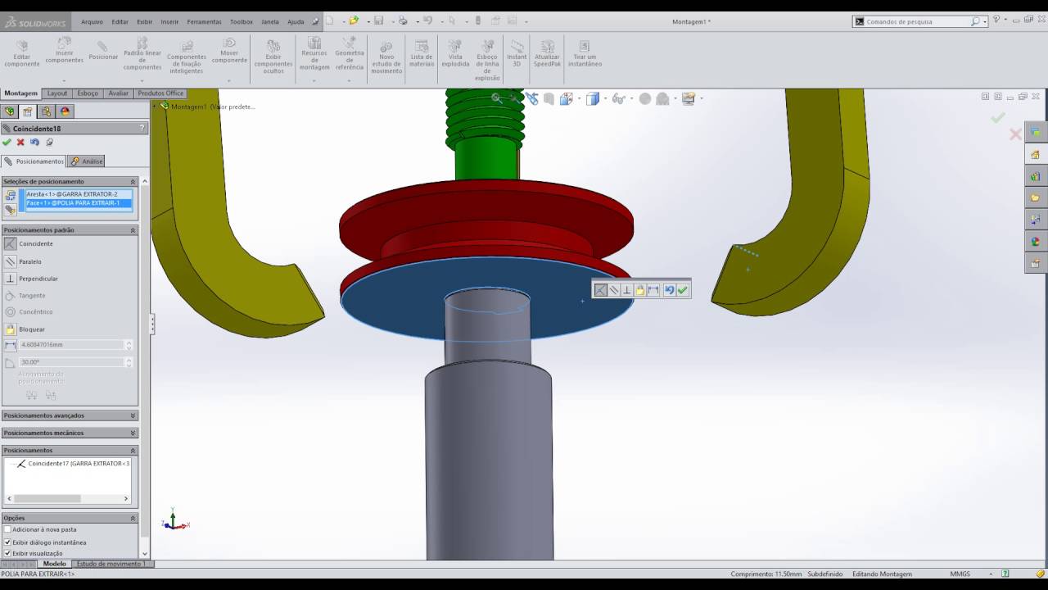Open the Inserir menu

click(x=169, y=22)
